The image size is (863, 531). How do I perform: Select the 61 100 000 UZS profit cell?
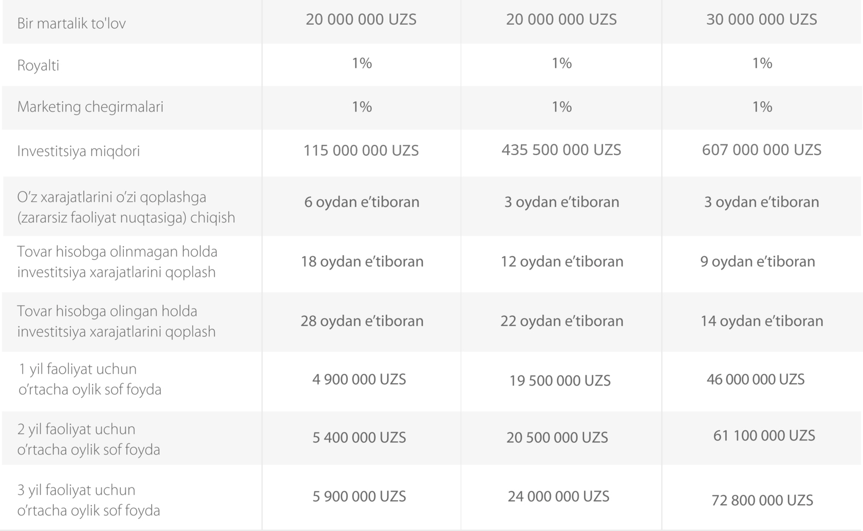click(764, 435)
